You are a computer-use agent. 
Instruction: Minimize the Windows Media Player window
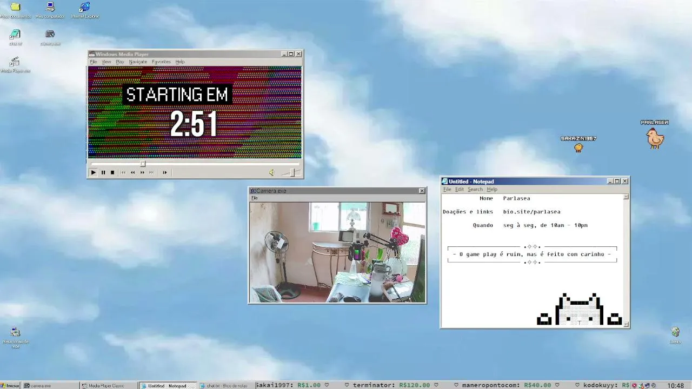pos(284,54)
